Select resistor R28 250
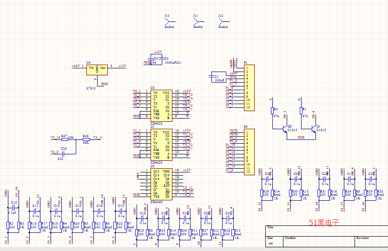 tap(222, 232)
